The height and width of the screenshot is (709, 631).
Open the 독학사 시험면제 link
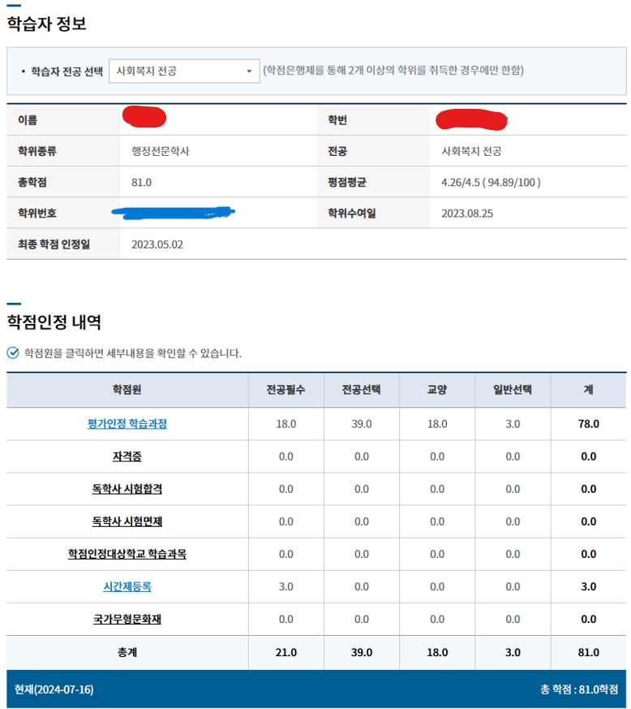127,521
